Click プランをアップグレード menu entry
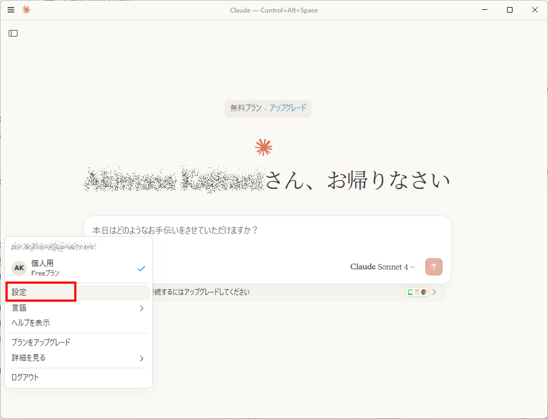The image size is (548, 419). click(x=79, y=342)
